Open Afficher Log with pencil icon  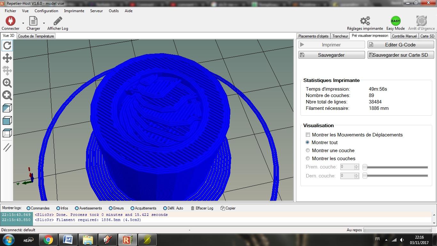(58, 21)
